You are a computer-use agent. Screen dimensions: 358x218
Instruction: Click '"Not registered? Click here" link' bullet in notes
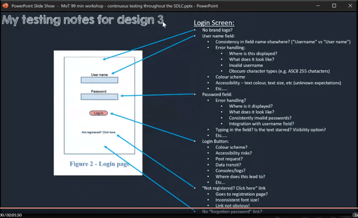(234, 188)
